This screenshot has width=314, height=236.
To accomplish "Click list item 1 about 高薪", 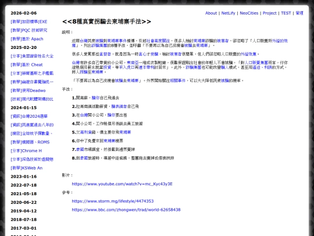I will click(x=95, y=98).
